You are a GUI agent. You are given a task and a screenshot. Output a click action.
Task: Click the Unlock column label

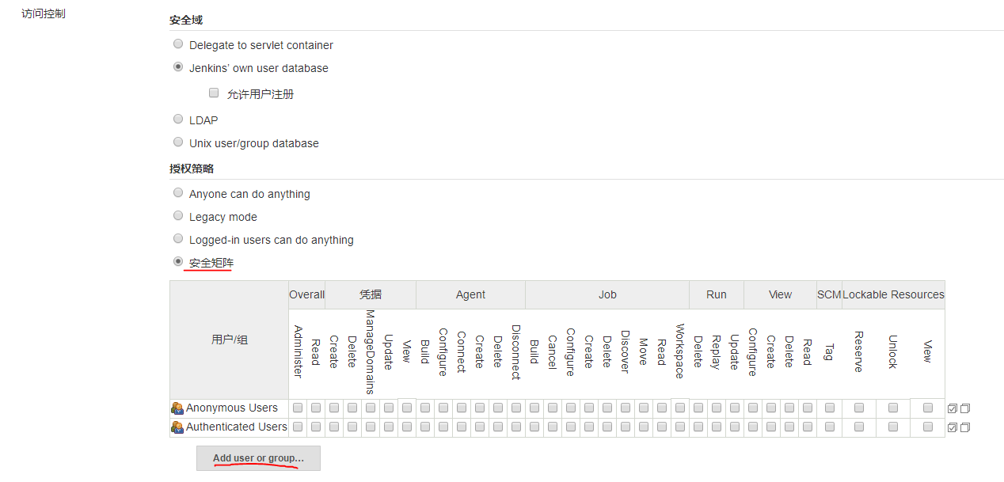[x=892, y=352]
